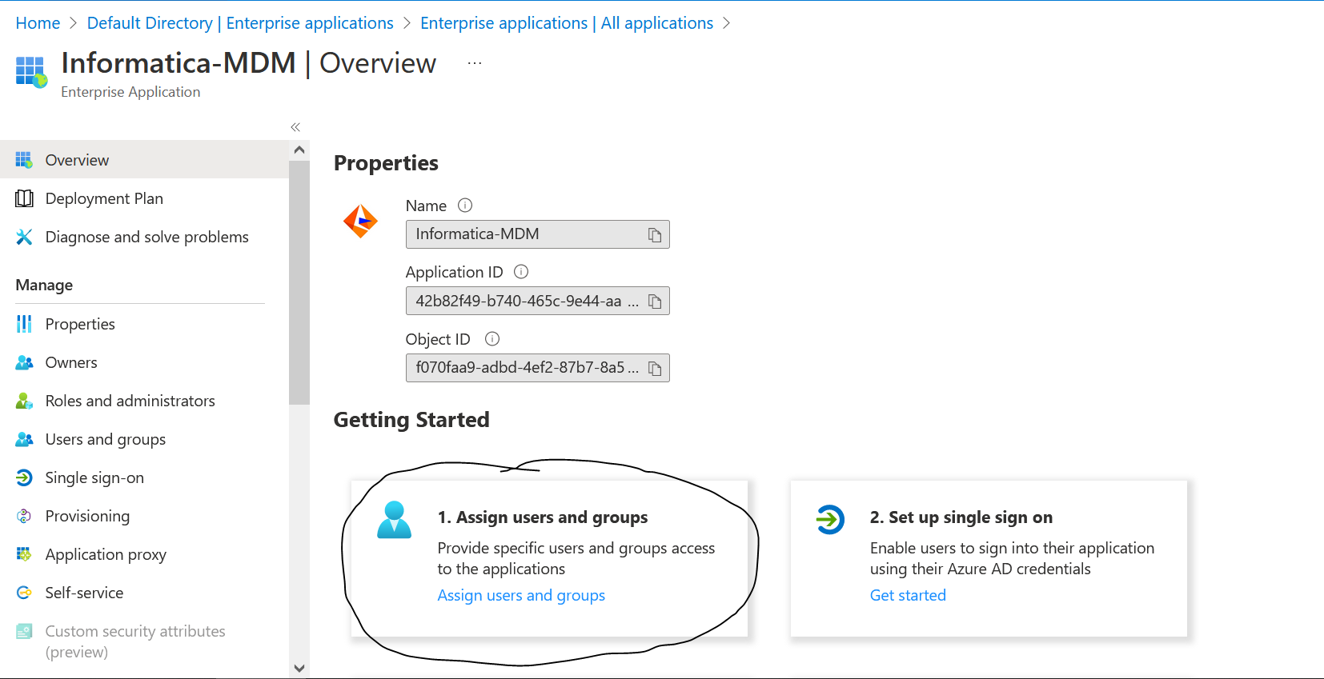Click the Deployment Plan book icon
1324x679 pixels.
point(24,198)
